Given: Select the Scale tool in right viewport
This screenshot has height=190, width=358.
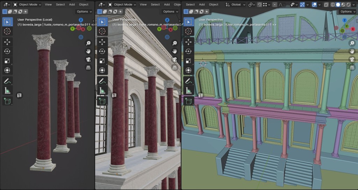Looking at the screenshot, I should [189, 61].
